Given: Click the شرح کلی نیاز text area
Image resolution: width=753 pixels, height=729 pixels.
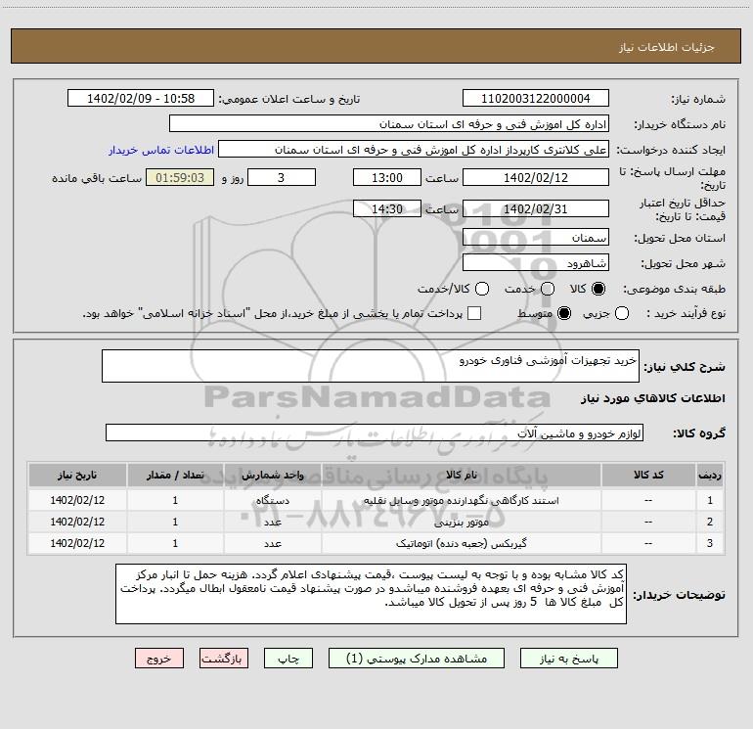Looking at the screenshot, I should (371, 366).
